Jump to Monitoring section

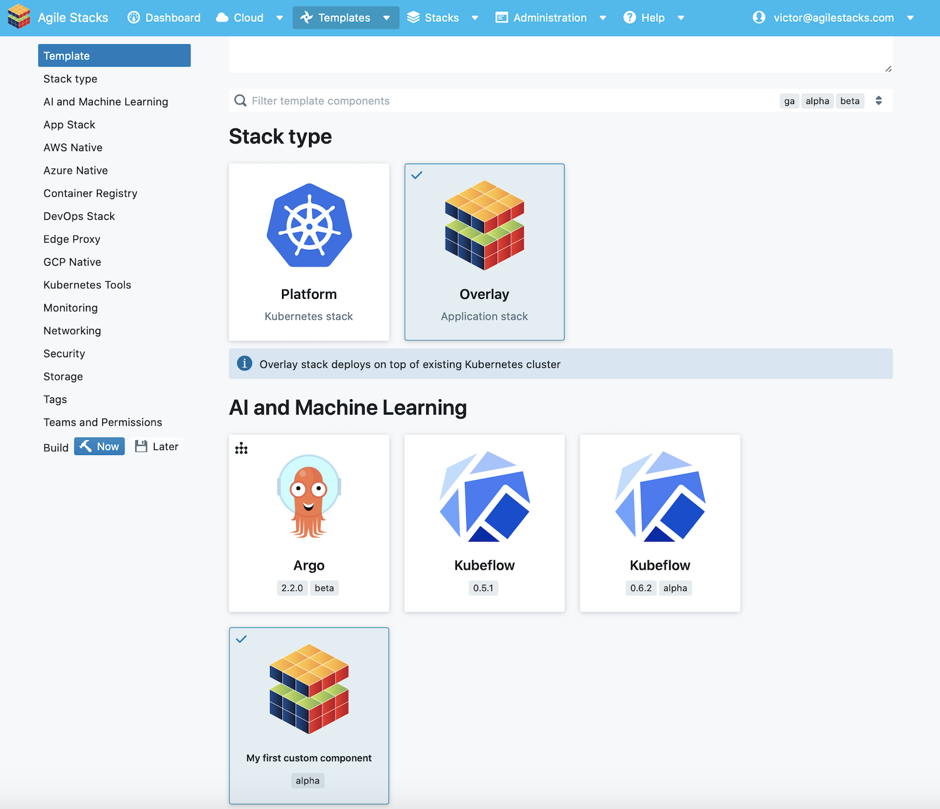pyautogui.click(x=70, y=308)
